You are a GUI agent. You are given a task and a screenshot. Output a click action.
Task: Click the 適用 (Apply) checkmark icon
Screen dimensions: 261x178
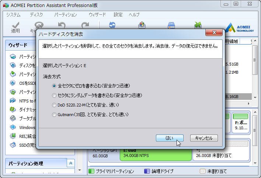coord(15,25)
